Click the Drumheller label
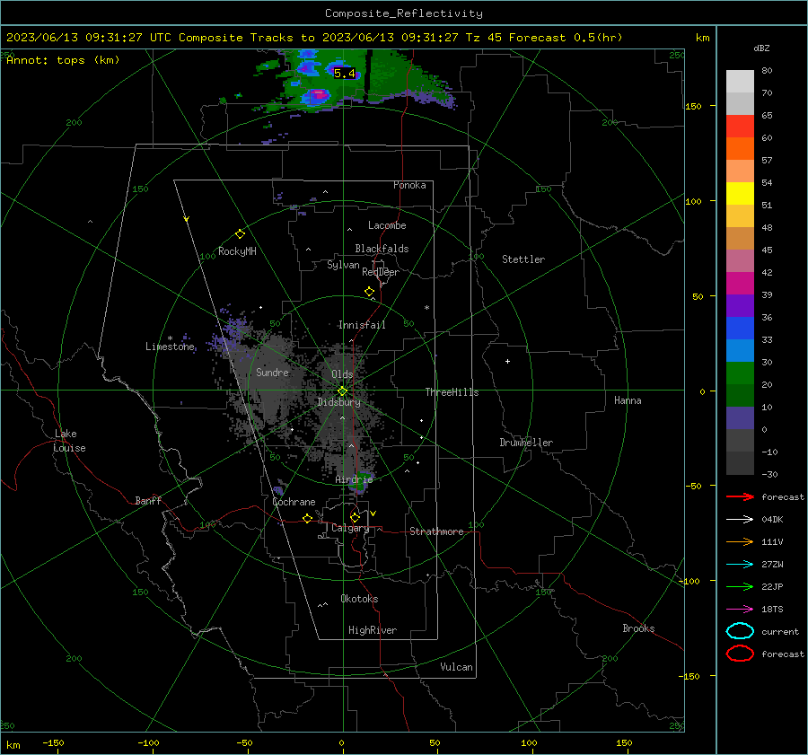The width and height of the screenshot is (808, 755). click(x=526, y=443)
